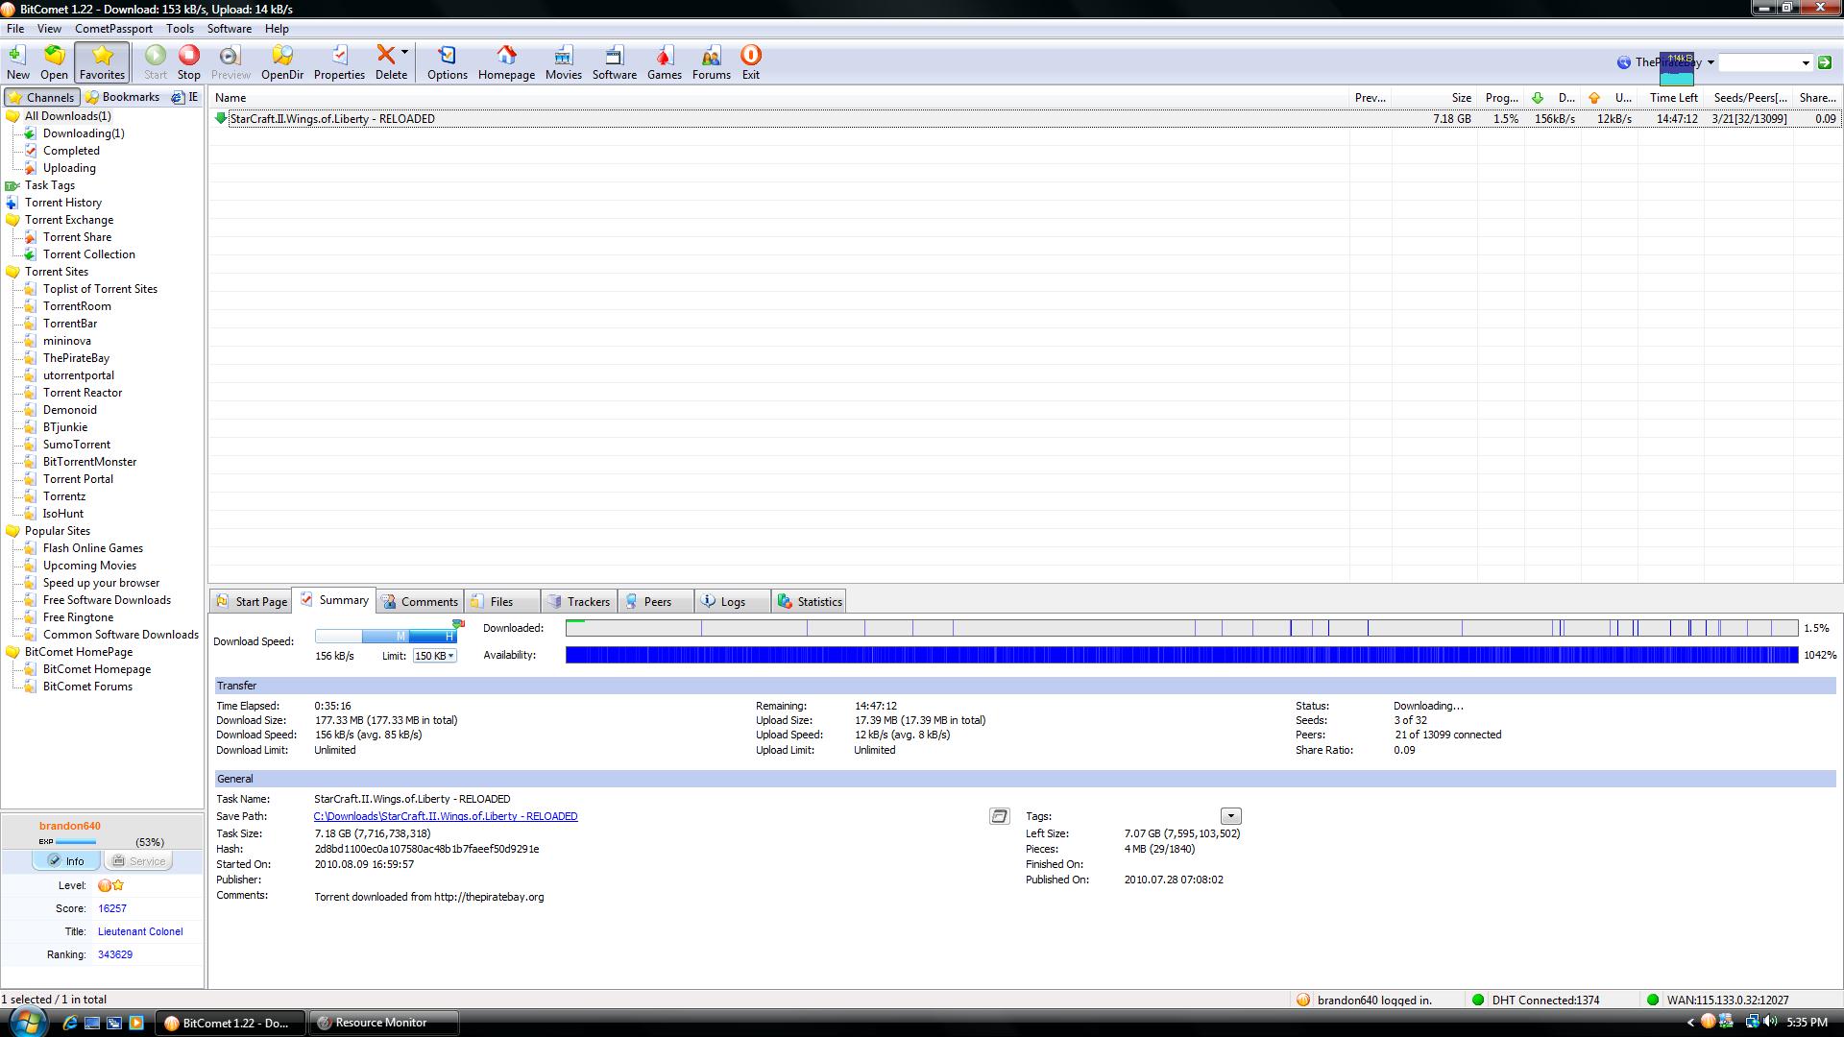Open IsoHunt in the sidebar
The height and width of the screenshot is (1037, 1844).
(62, 514)
